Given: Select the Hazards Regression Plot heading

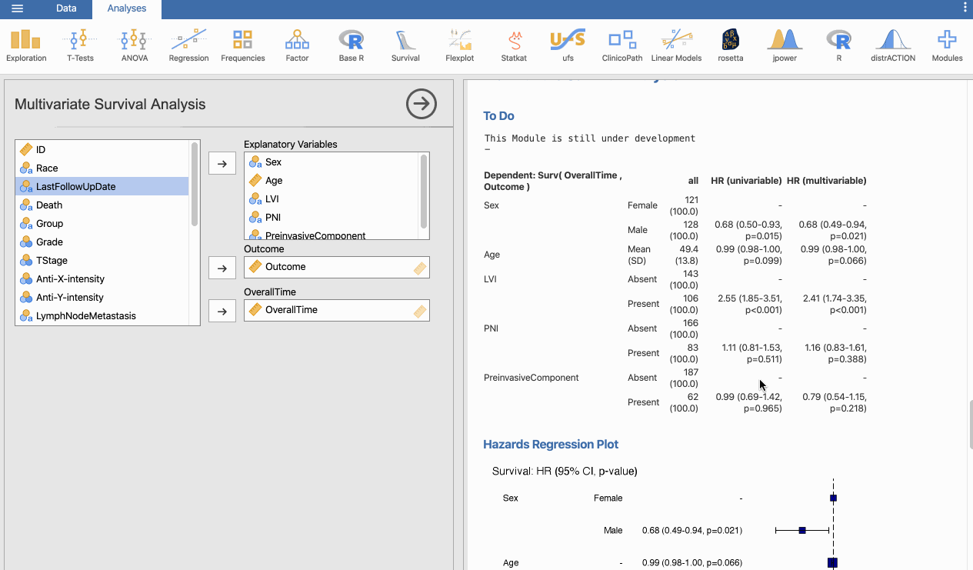Looking at the screenshot, I should pos(551,445).
